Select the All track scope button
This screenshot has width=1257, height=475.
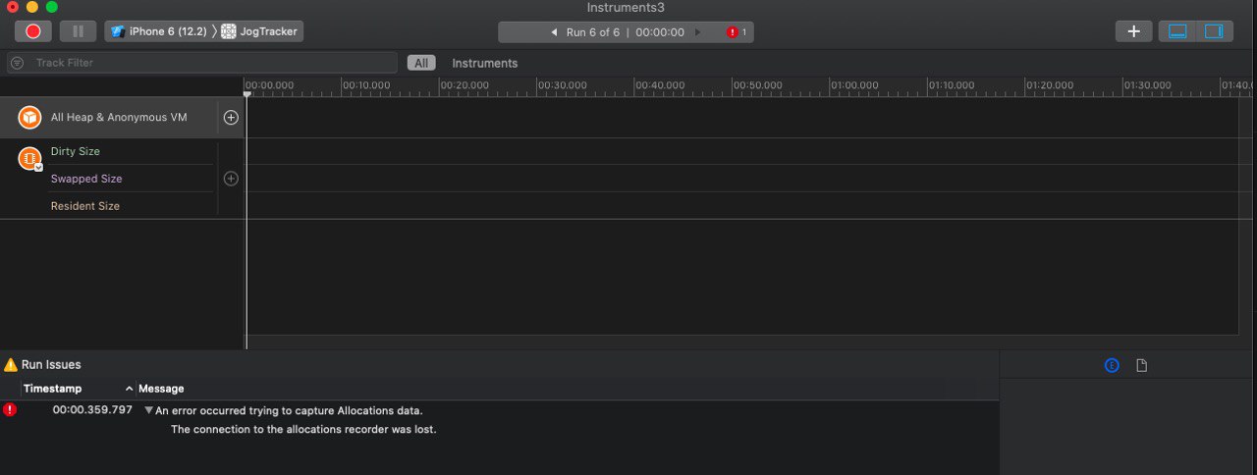pos(421,63)
